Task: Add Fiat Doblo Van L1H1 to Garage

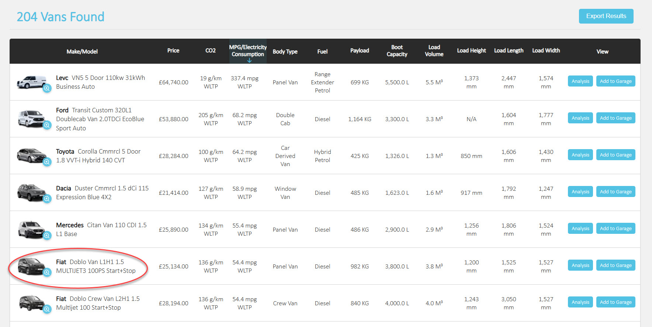Action: tap(615, 265)
